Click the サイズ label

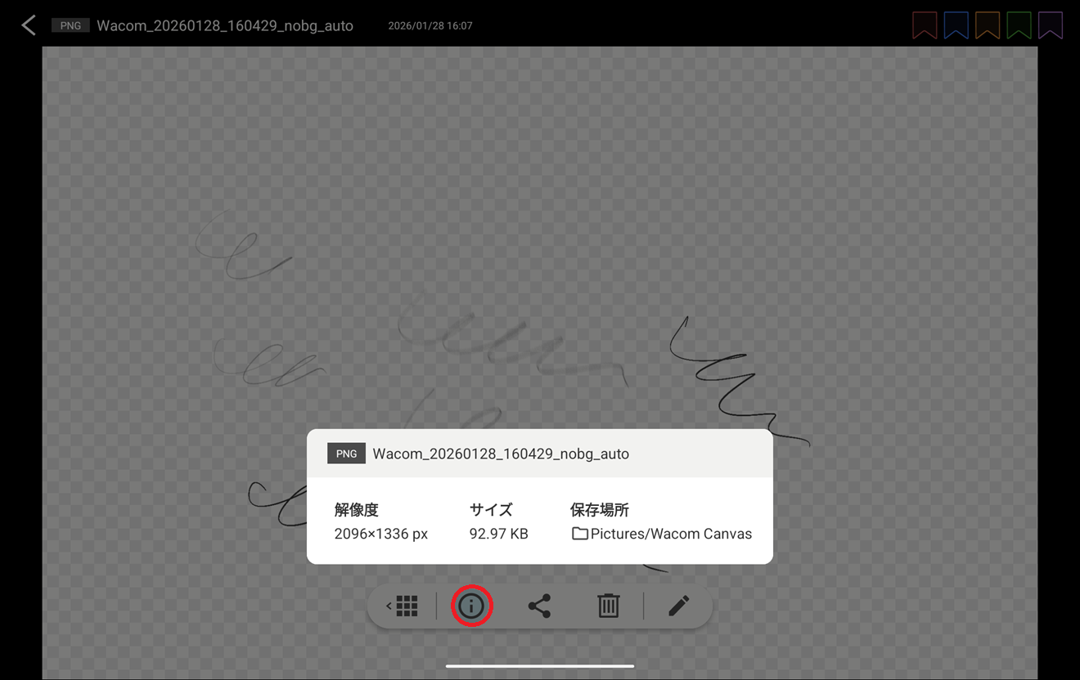click(491, 510)
